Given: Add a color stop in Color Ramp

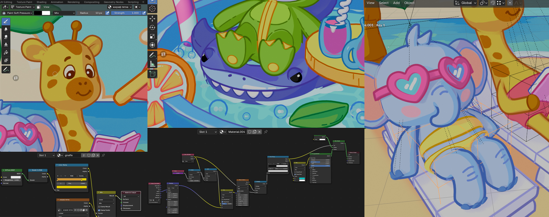Looking at the screenshot, I should [58, 176].
